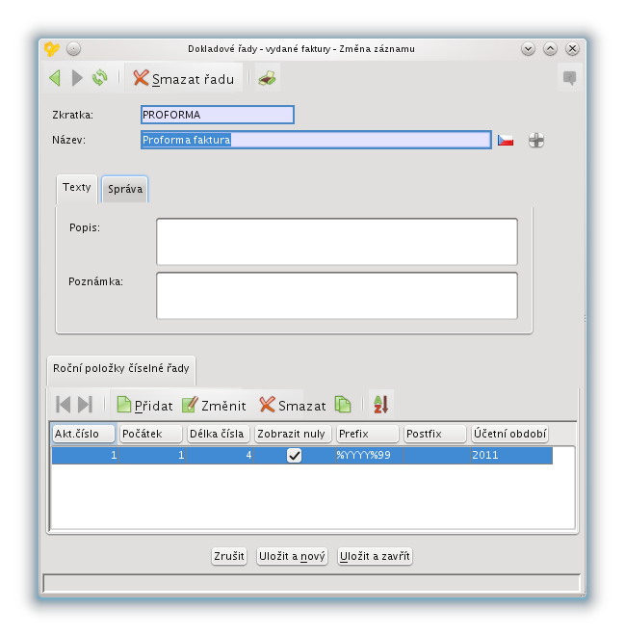The image size is (625, 636).
Task: Click Smazat řadu to delete the series
Action: (x=184, y=78)
